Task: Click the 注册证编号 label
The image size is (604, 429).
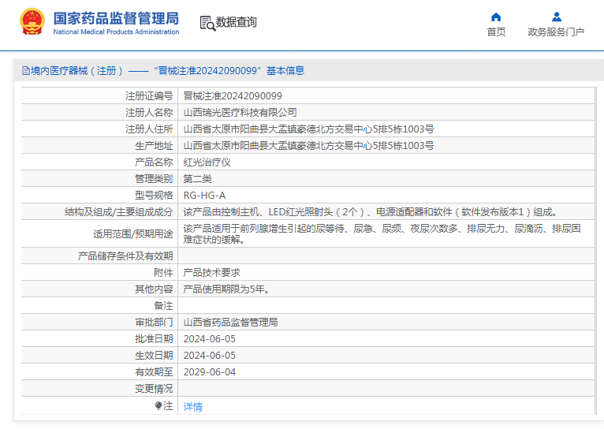Action: (x=149, y=96)
